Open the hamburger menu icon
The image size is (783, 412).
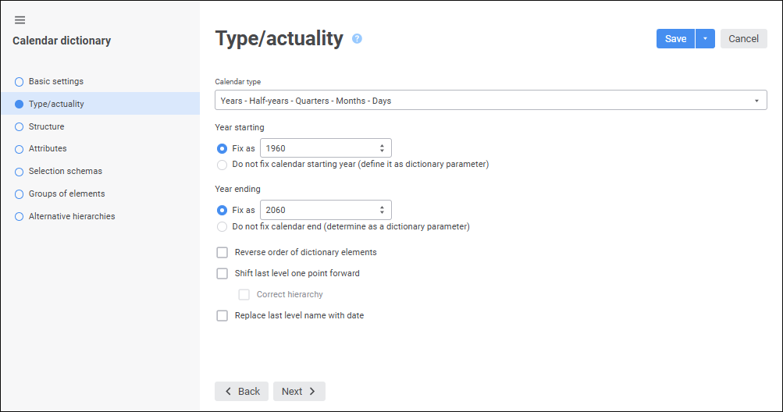(20, 20)
